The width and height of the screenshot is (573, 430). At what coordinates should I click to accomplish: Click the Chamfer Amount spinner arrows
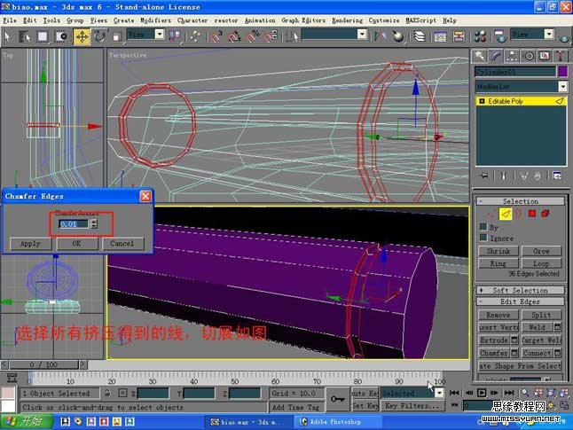click(x=94, y=224)
